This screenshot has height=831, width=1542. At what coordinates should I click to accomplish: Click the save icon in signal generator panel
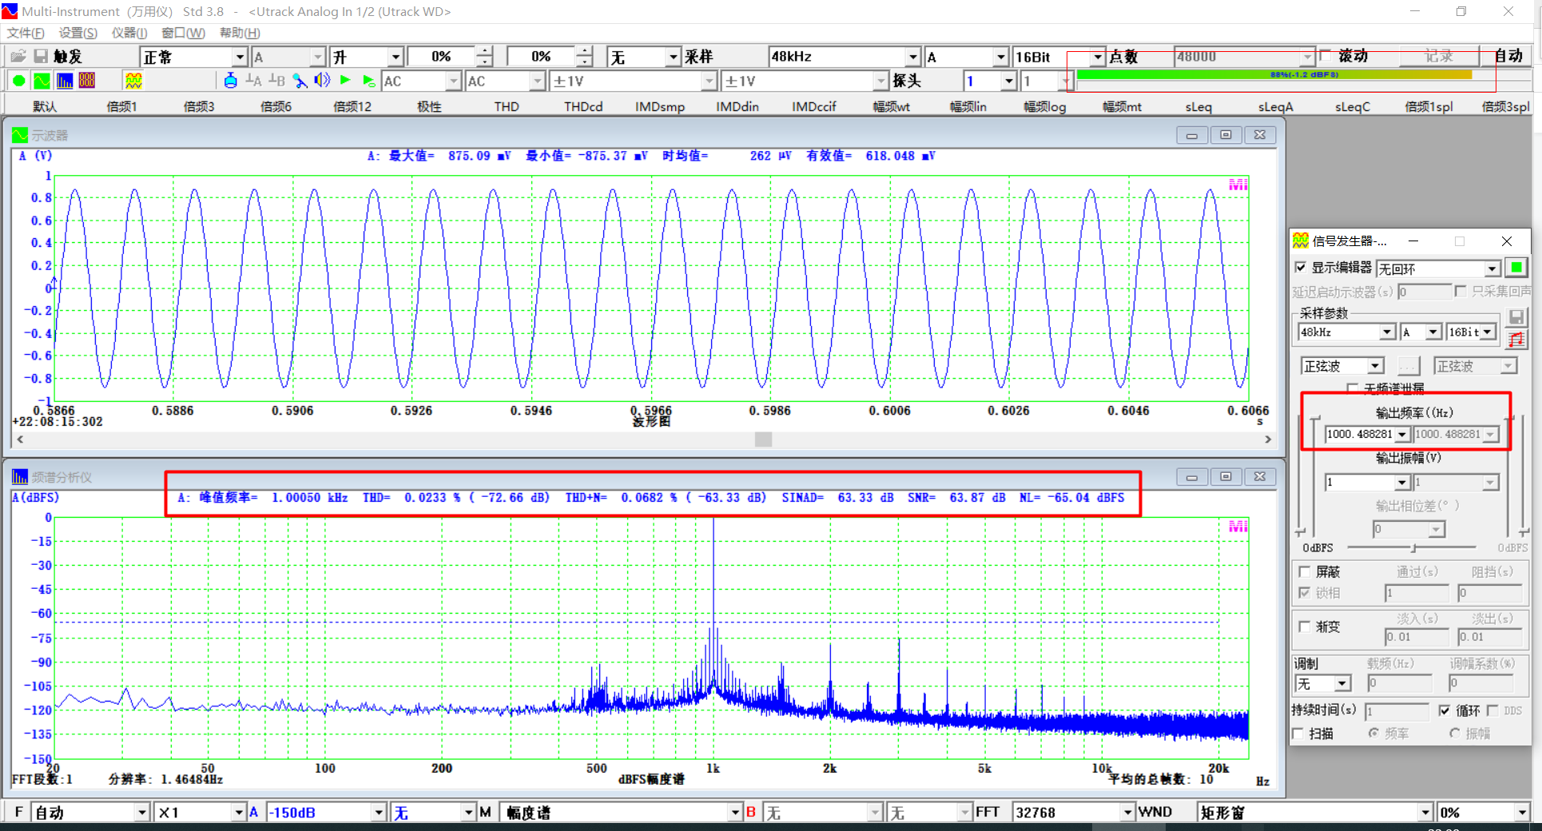(1517, 316)
